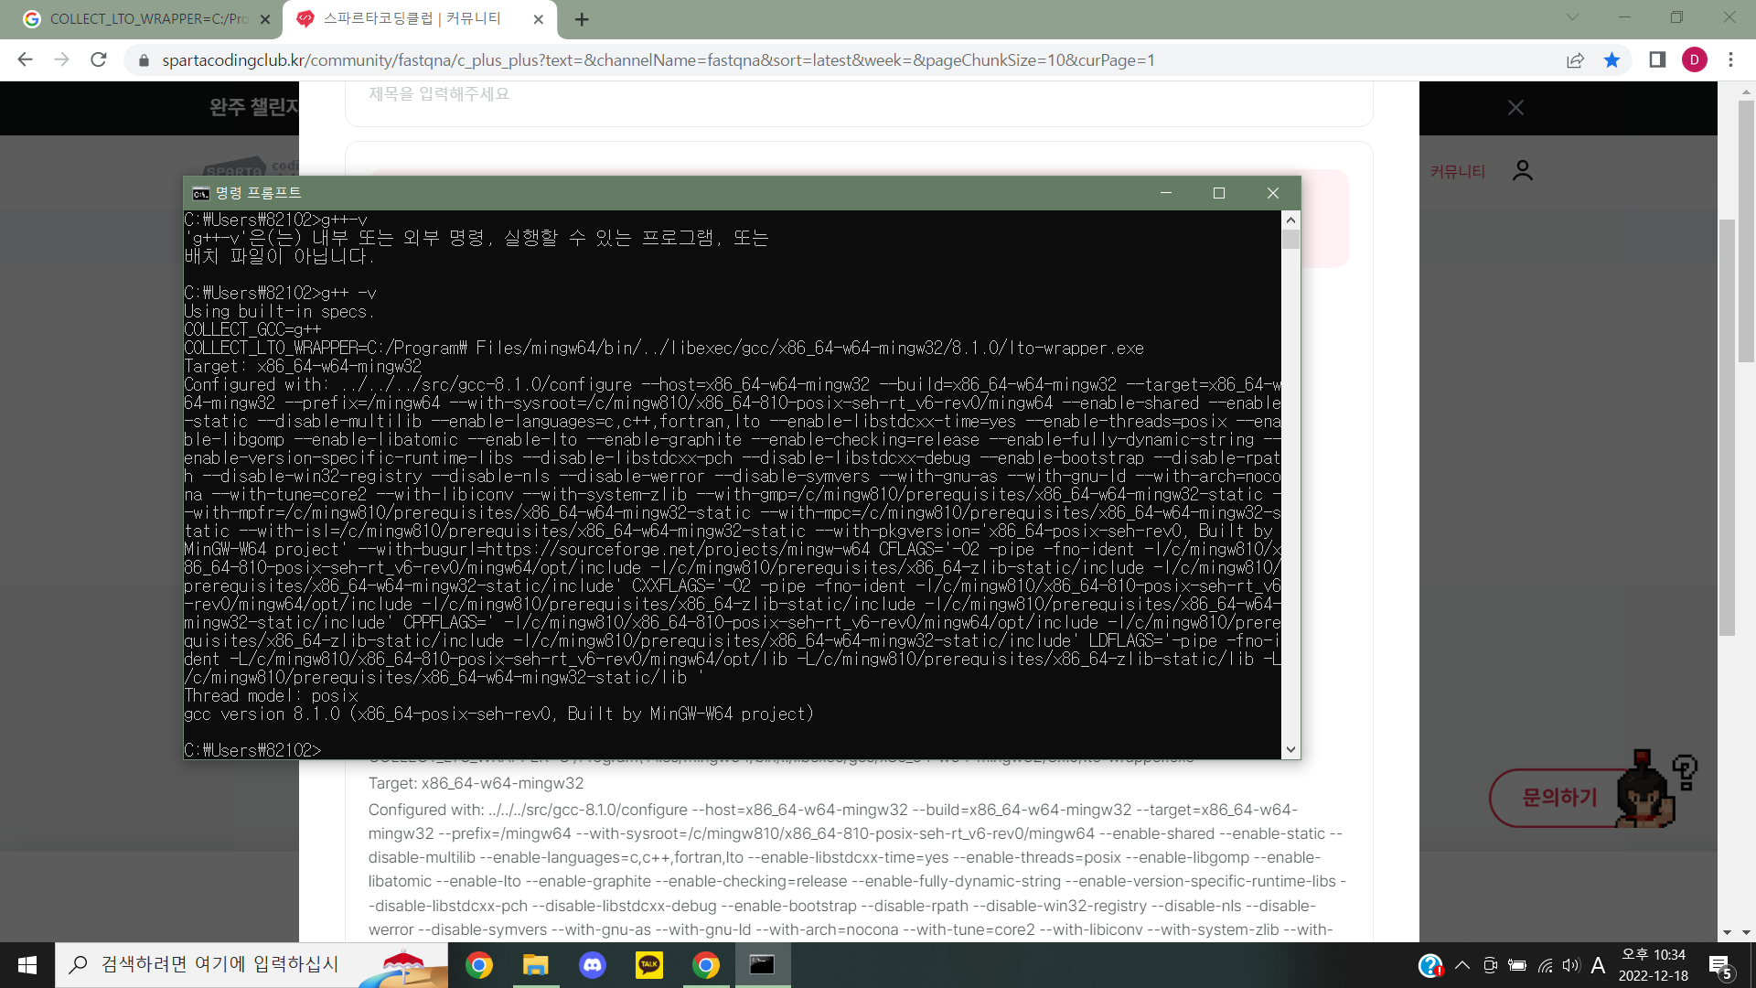
Task: Click the 'Thread model: posix' line in Command Prompt
Action: 271,695
